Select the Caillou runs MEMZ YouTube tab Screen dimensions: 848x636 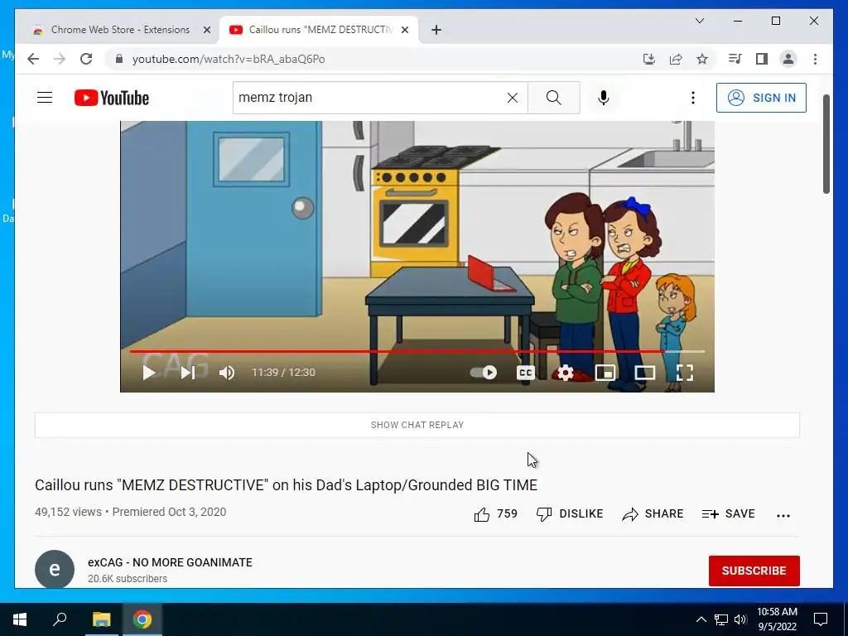click(x=320, y=30)
